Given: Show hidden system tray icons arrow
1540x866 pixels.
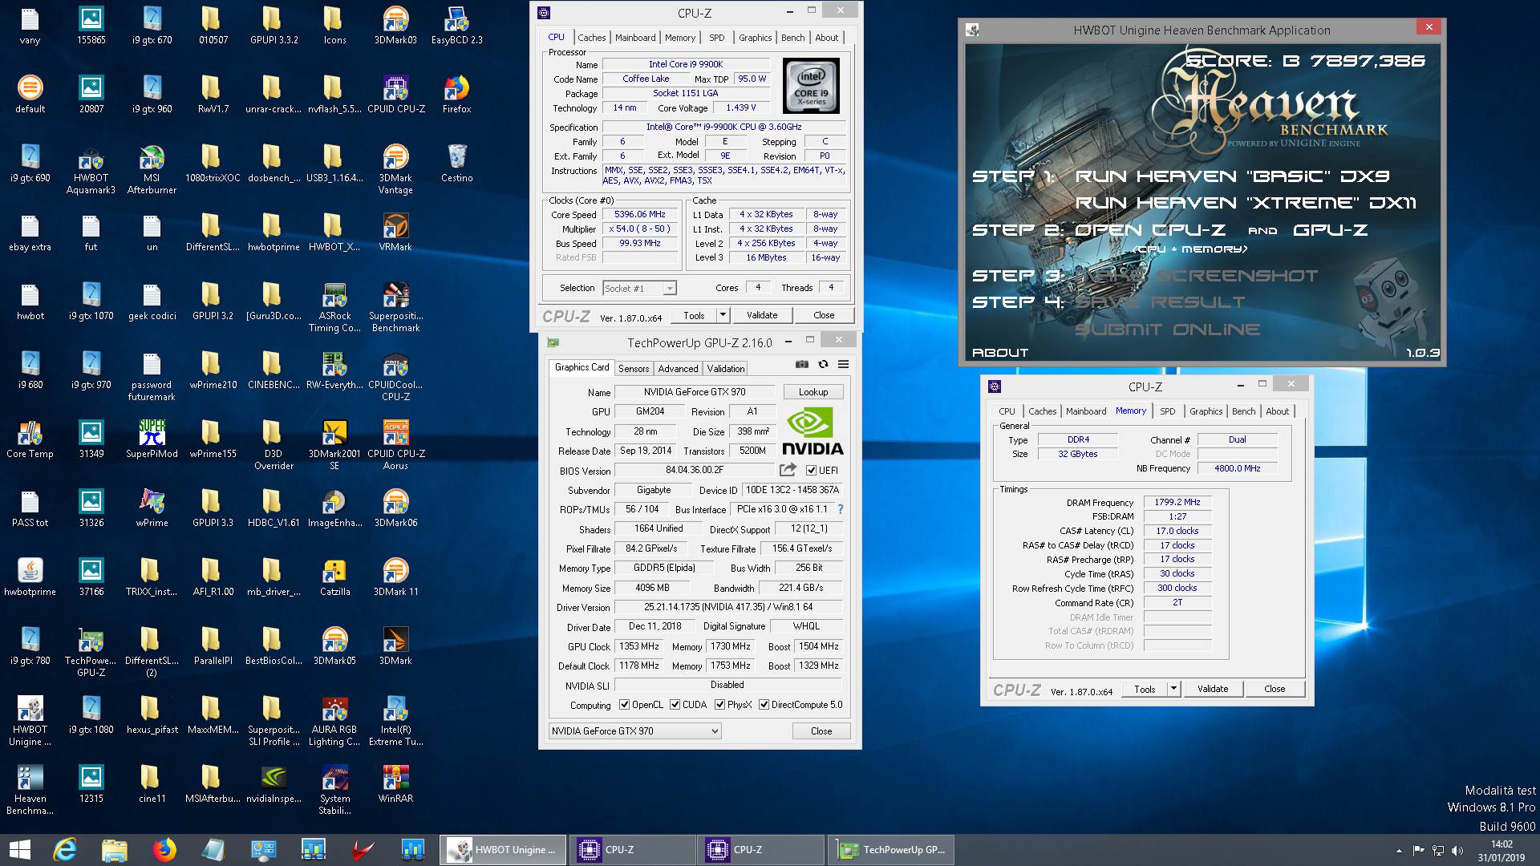Looking at the screenshot, I should point(1399,850).
